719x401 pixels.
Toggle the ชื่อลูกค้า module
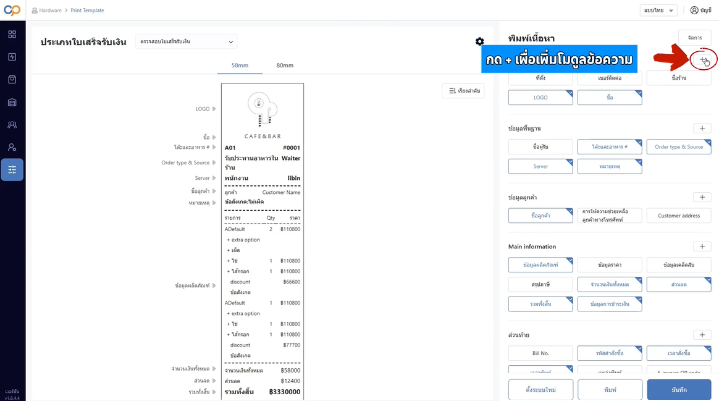[540, 216]
